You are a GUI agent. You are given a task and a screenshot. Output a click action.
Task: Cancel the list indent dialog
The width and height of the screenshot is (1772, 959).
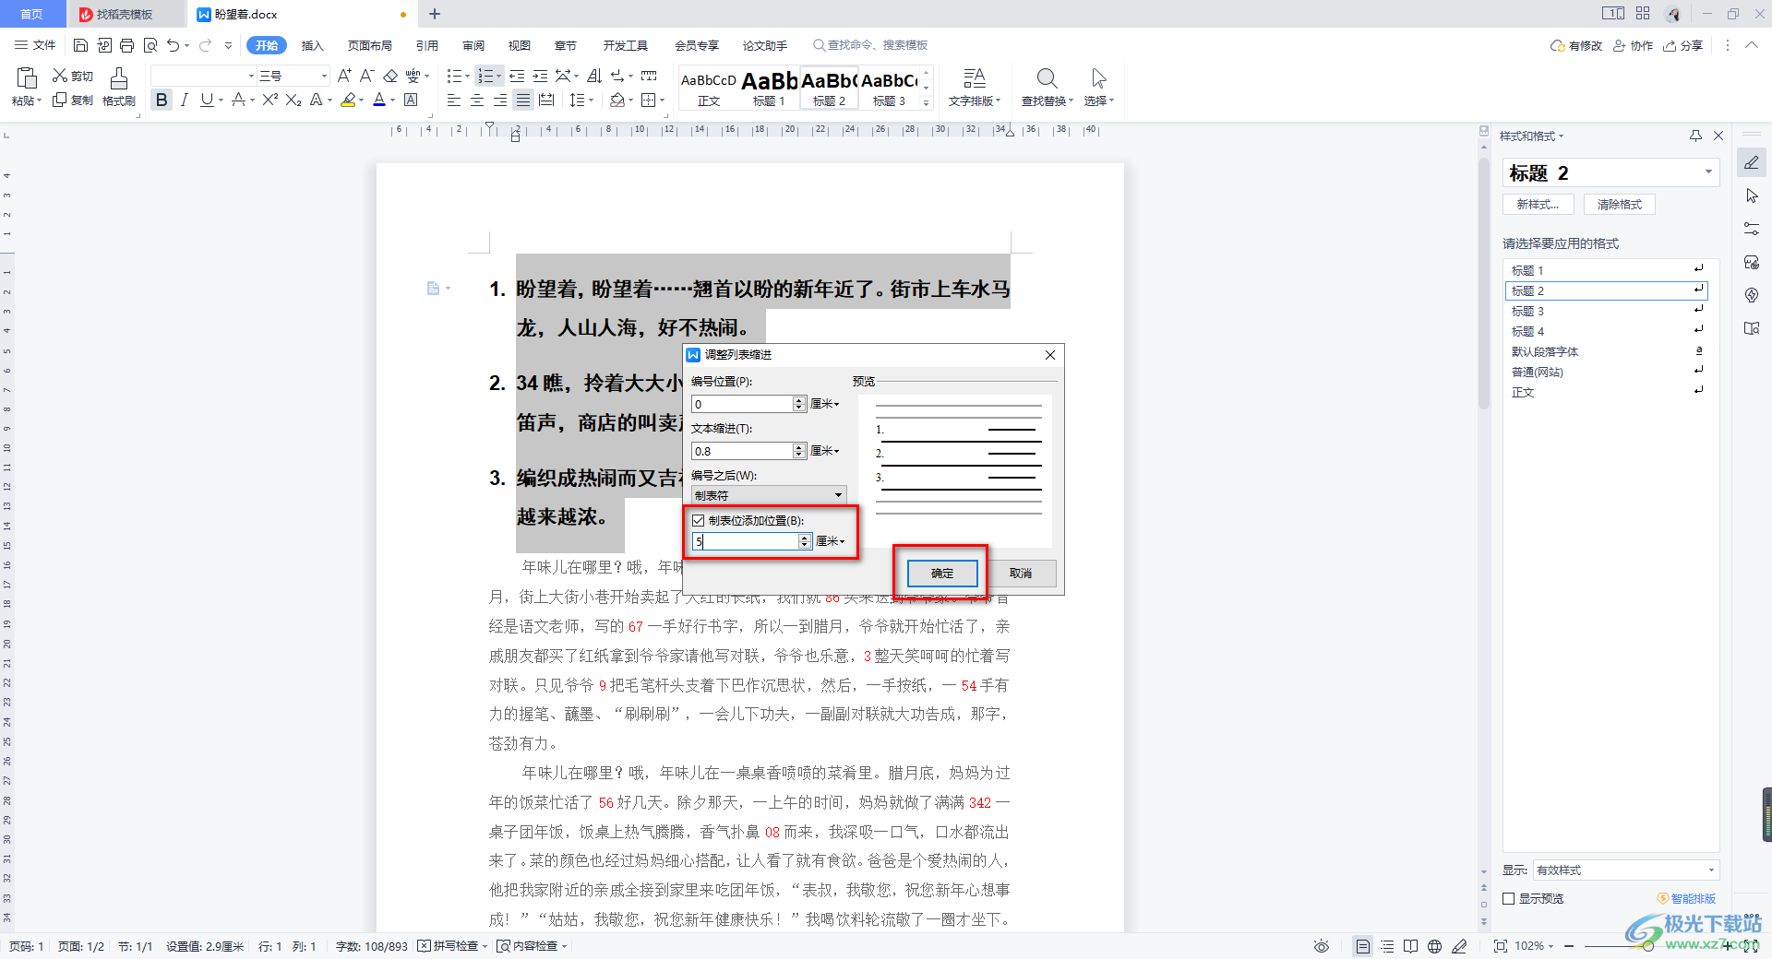tap(1021, 574)
